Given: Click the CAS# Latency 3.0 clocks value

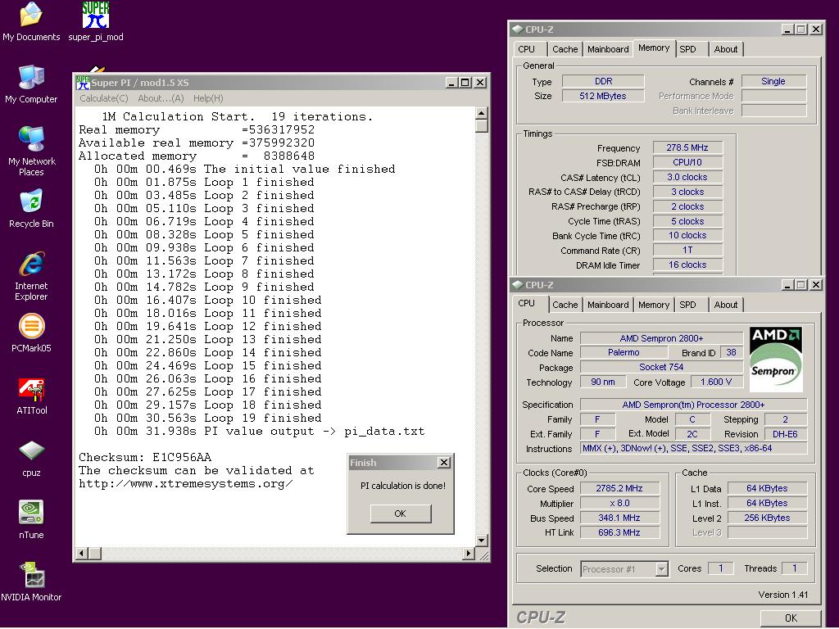Looking at the screenshot, I should point(687,177).
